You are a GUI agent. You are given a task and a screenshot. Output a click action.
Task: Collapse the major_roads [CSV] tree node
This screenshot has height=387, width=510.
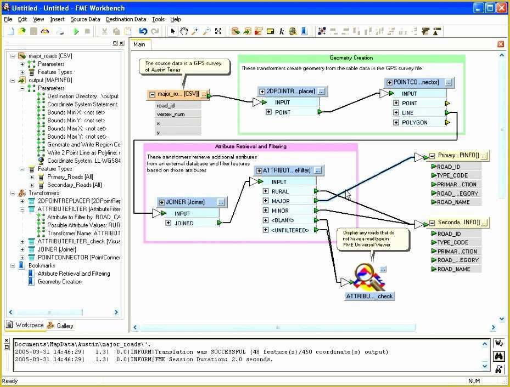(13, 56)
